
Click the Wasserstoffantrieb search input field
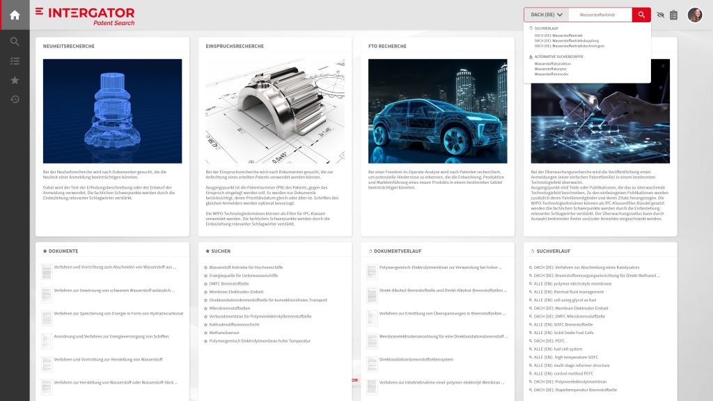pos(600,15)
